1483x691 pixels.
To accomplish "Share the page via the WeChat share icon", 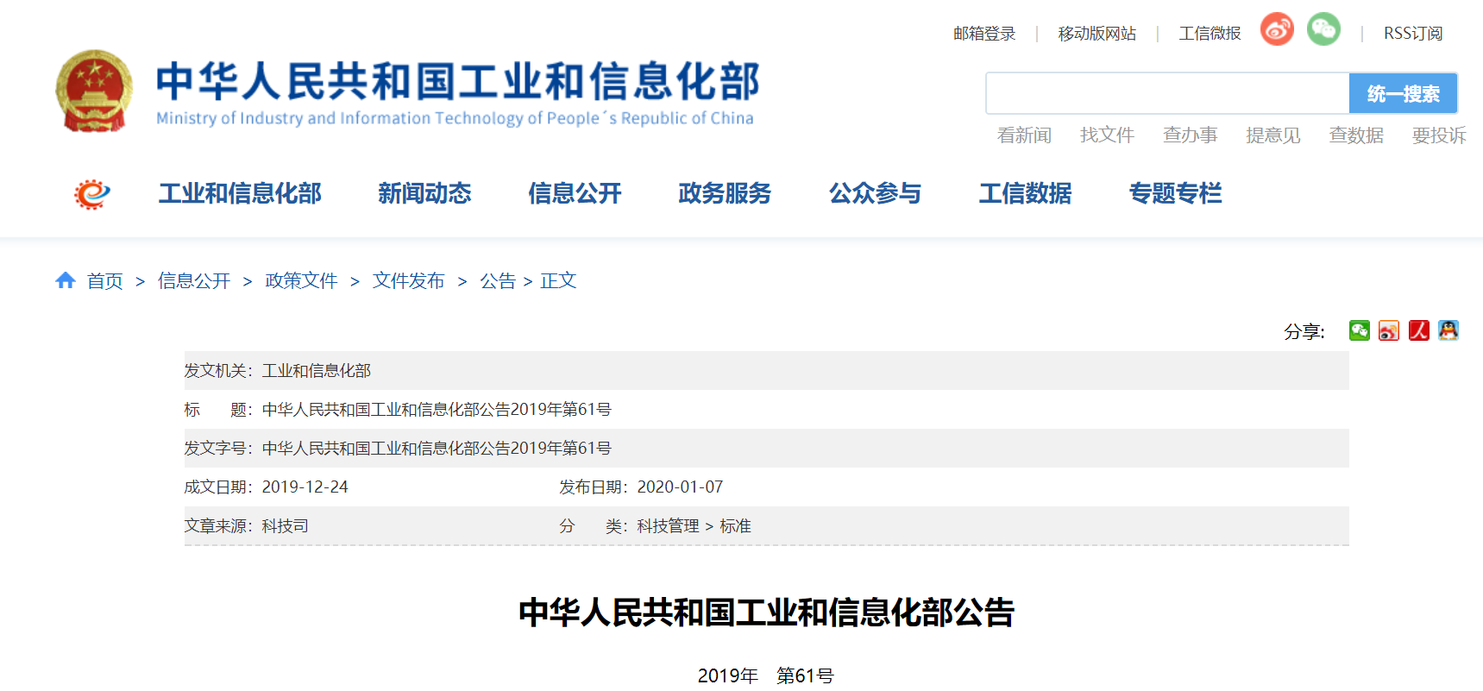I will [1360, 330].
